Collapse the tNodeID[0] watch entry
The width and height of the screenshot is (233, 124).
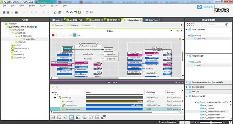coord(55,98)
